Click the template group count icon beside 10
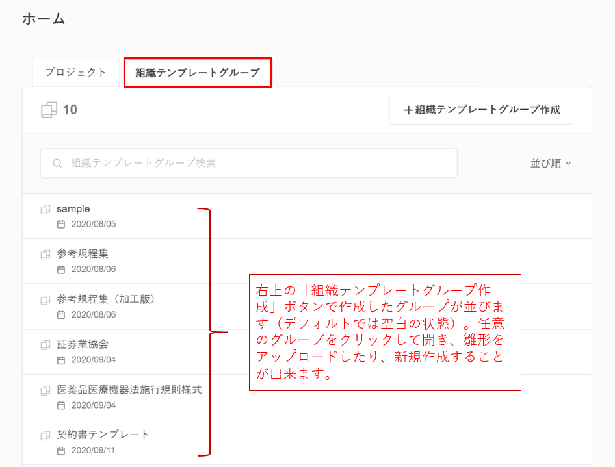Image resolution: width=615 pixels, height=467 pixels. pos(49,110)
